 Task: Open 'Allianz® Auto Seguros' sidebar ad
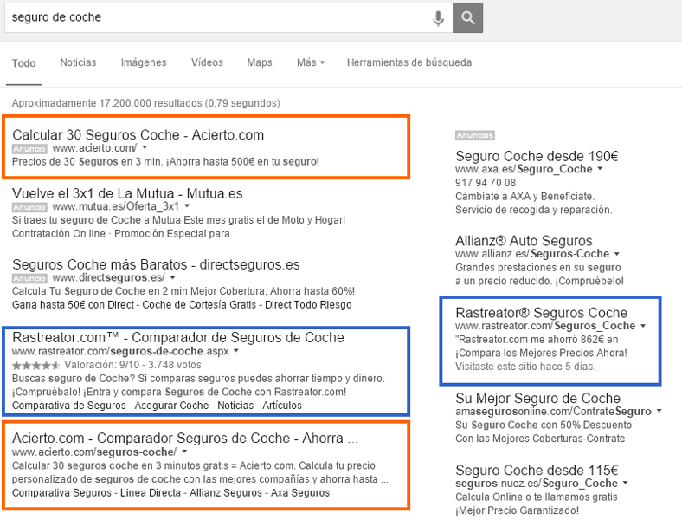(524, 241)
